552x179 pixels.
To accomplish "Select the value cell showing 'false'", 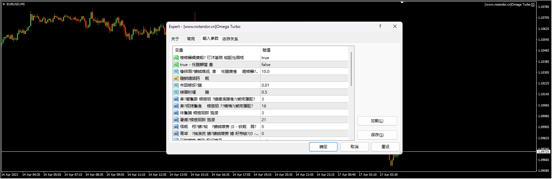I will pyautogui.click(x=304, y=65).
